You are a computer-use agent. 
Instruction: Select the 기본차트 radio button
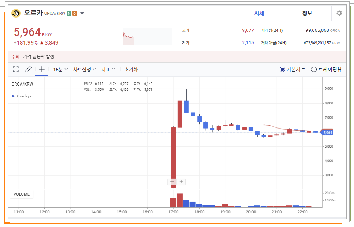click(282, 69)
